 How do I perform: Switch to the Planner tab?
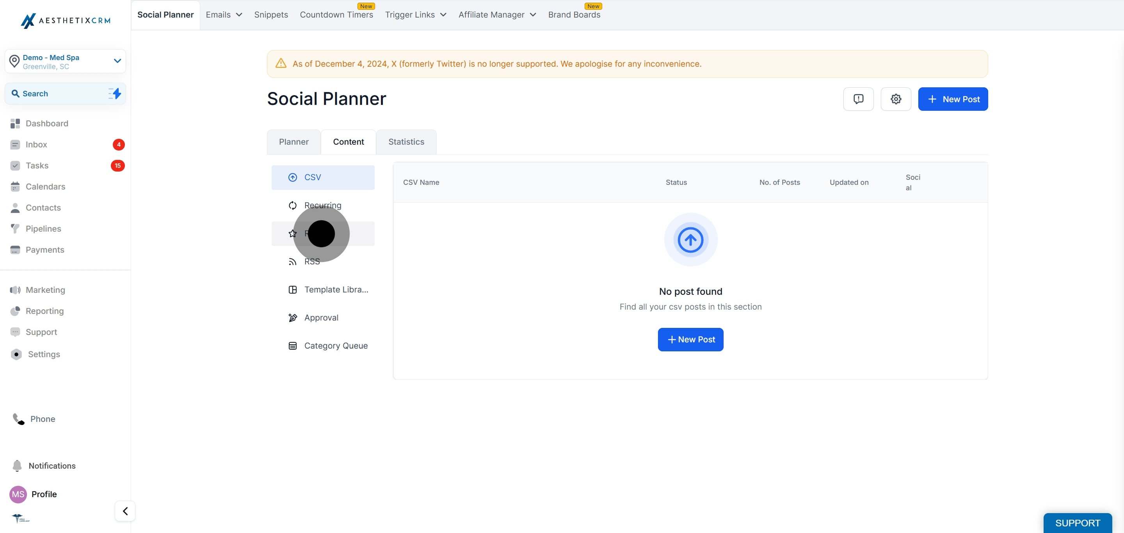tap(293, 142)
